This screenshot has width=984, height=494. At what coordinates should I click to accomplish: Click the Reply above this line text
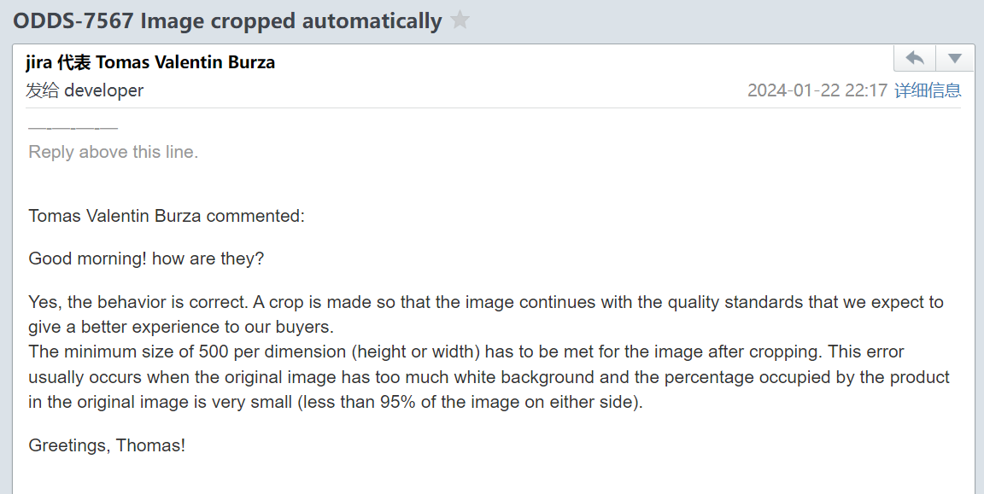114,152
